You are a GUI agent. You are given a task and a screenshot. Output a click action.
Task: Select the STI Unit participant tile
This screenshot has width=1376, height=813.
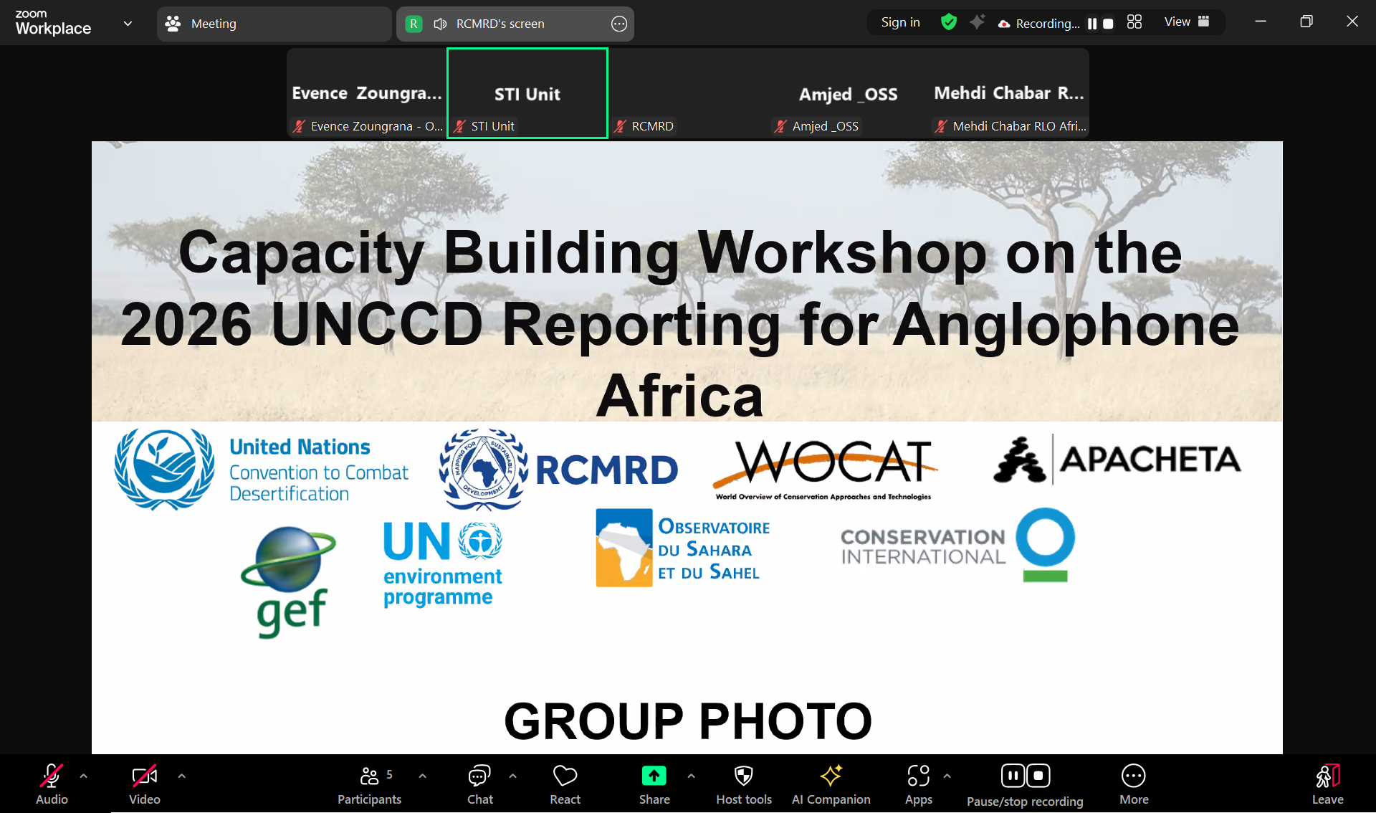[x=527, y=93]
